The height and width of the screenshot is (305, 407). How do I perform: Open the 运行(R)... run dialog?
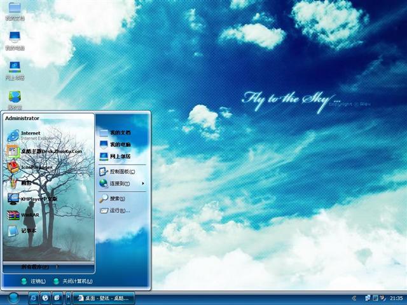click(114, 210)
